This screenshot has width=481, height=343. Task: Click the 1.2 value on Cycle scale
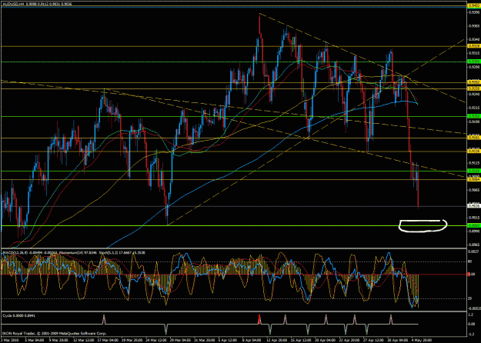[470, 315]
